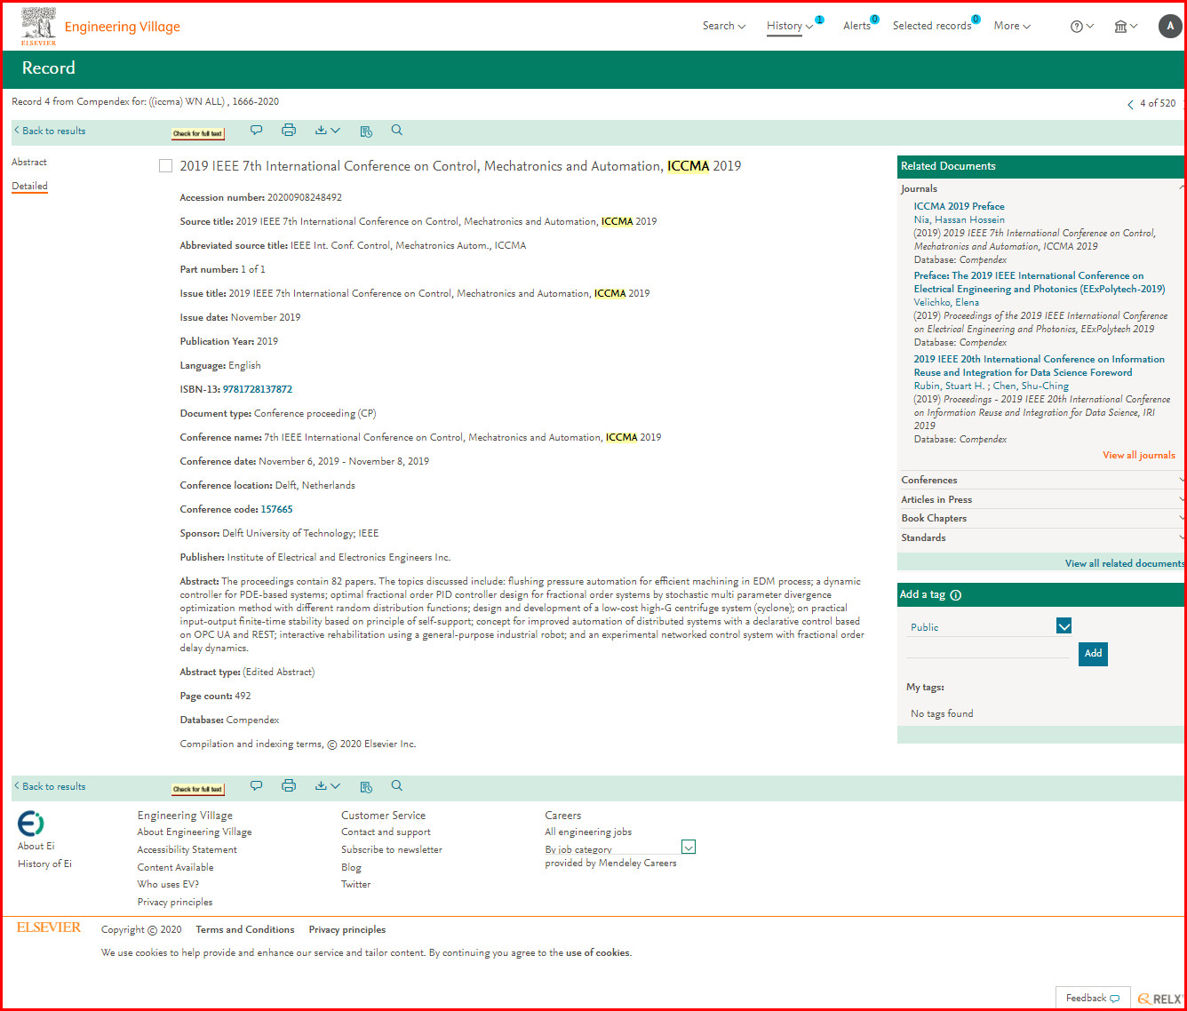
Task: Click the lower 'Back to results' link
Action: pyautogui.click(x=50, y=786)
